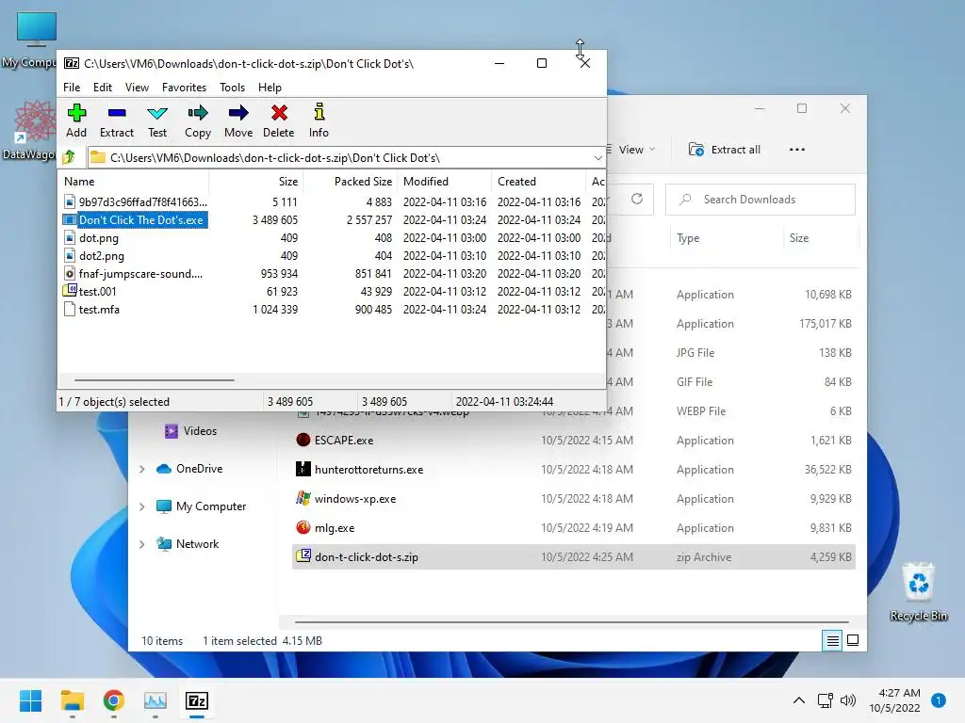Select OneDrive in the Explorer sidebar
965x723 pixels.
pyautogui.click(x=189, y=469)
